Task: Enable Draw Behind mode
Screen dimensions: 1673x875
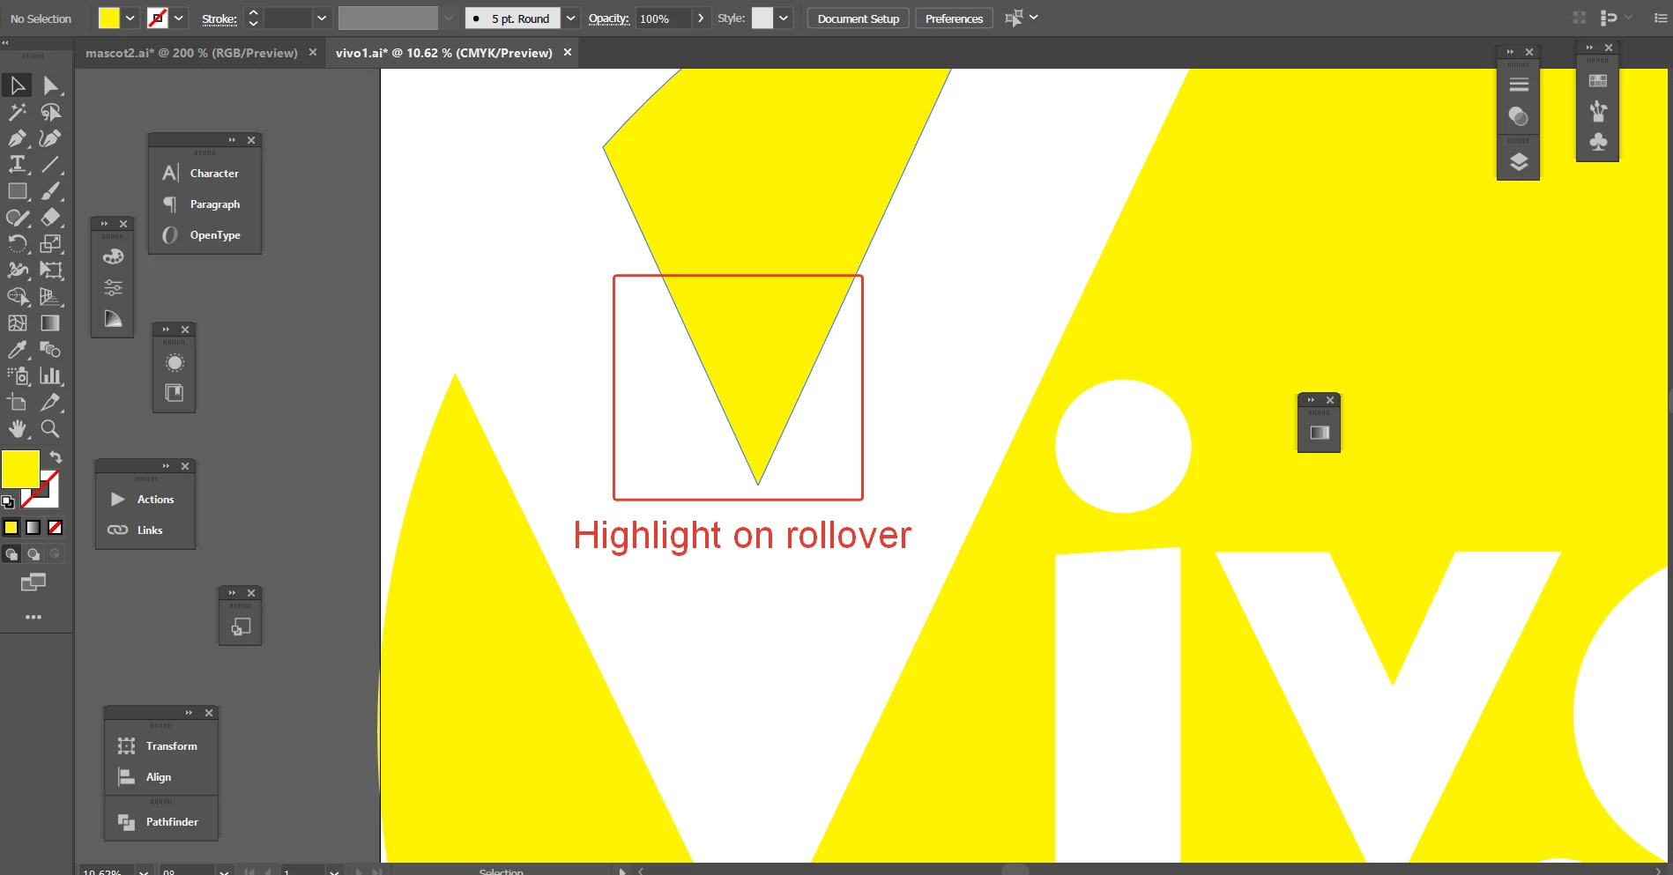Action: point(33,554)
